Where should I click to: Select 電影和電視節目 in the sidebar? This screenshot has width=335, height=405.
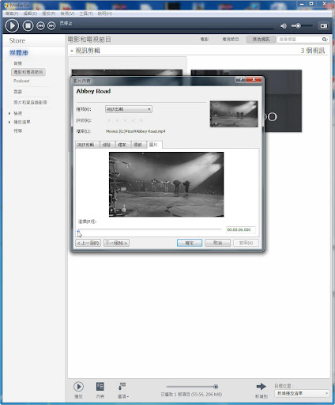pyautogui.click(x=28, y=72)
